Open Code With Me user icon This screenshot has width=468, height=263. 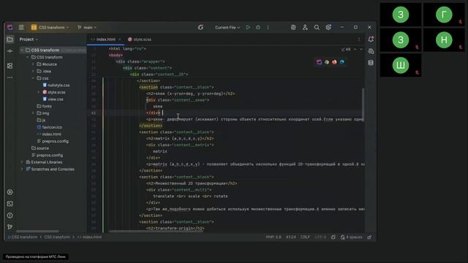[305, 27]
